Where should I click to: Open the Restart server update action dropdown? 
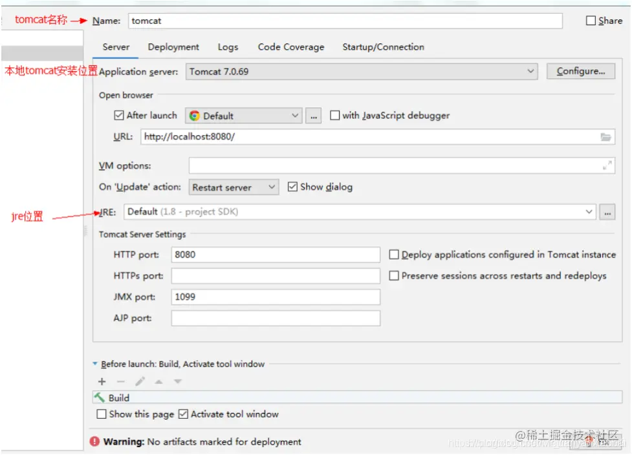pyautogui.click(x=234, y=187)
